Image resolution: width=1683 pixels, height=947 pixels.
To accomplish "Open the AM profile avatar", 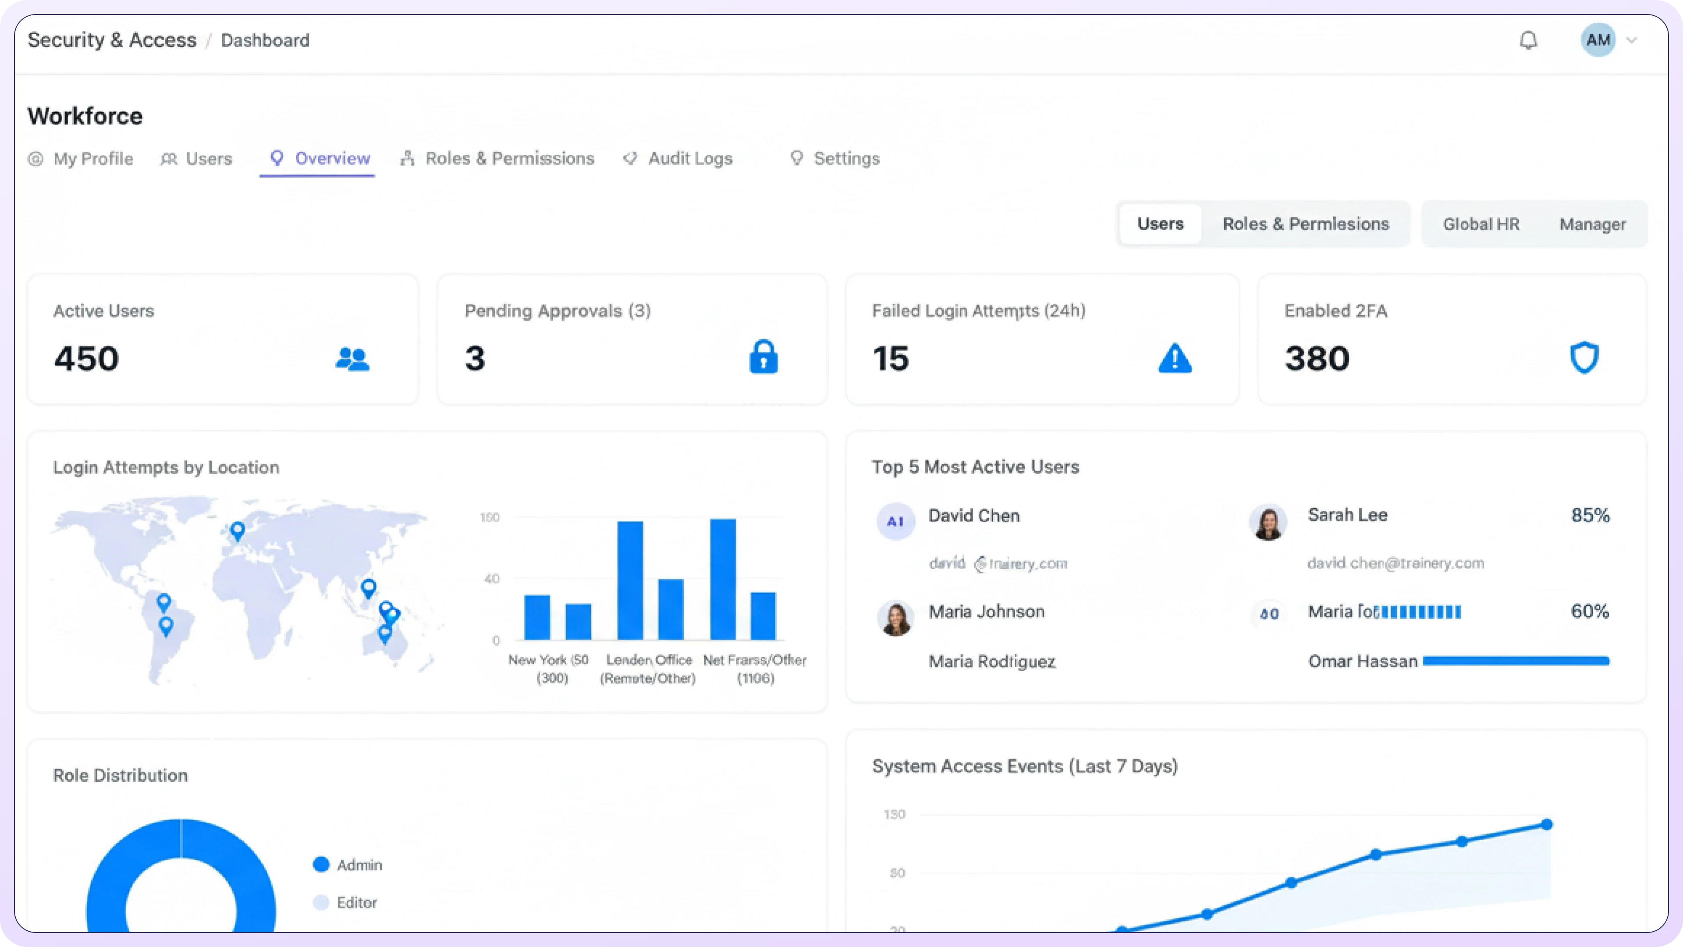I will coord(1598,40).
